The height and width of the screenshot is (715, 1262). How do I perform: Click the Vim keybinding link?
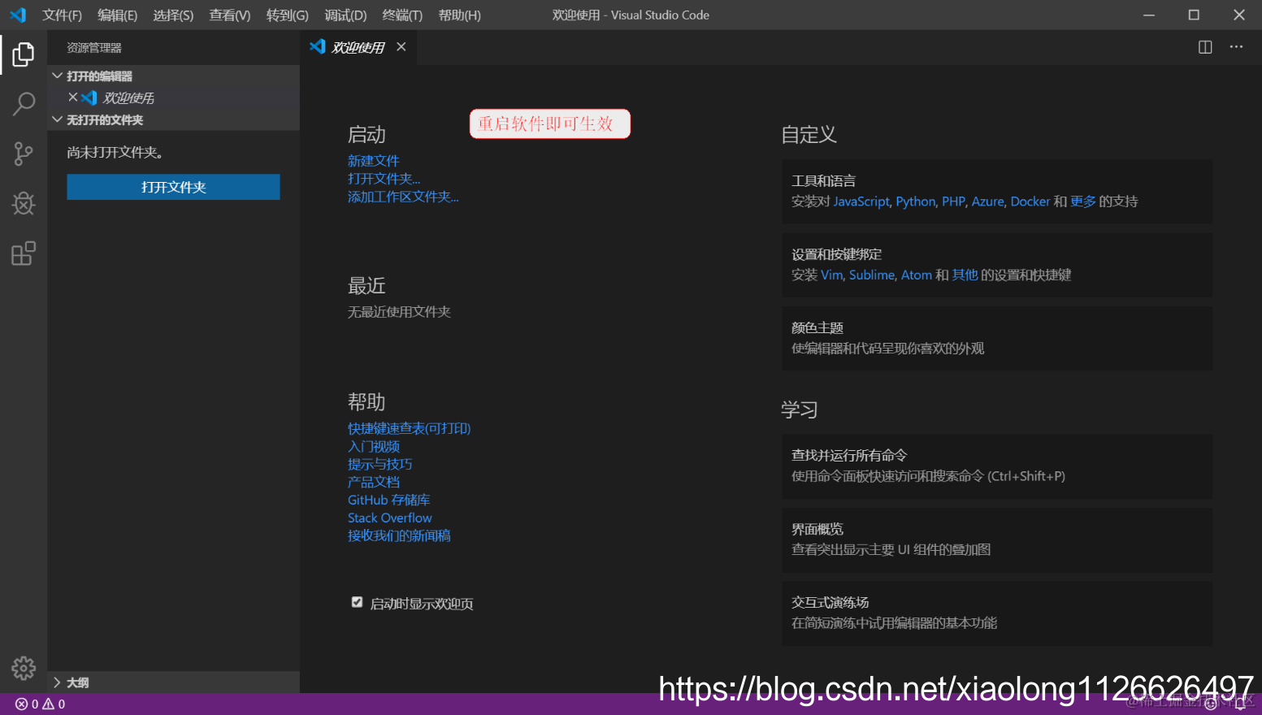click(831, 275)
